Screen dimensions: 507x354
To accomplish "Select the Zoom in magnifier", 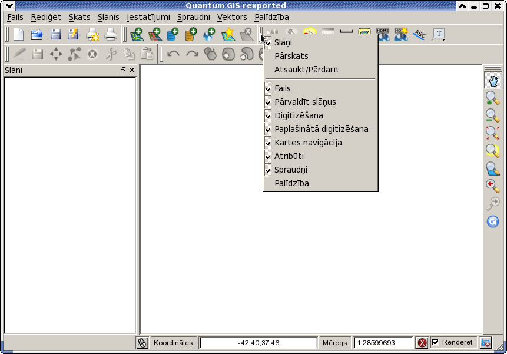I will [493, 98].
